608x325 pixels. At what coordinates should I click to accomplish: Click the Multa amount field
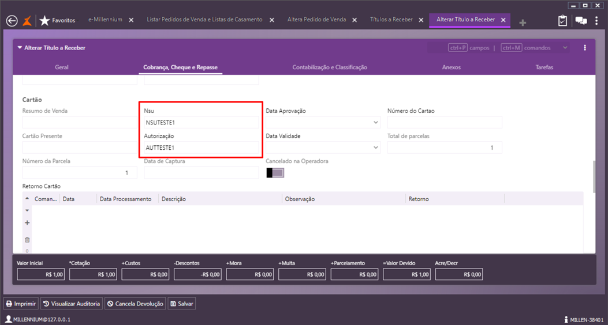(x=302, y=274)
